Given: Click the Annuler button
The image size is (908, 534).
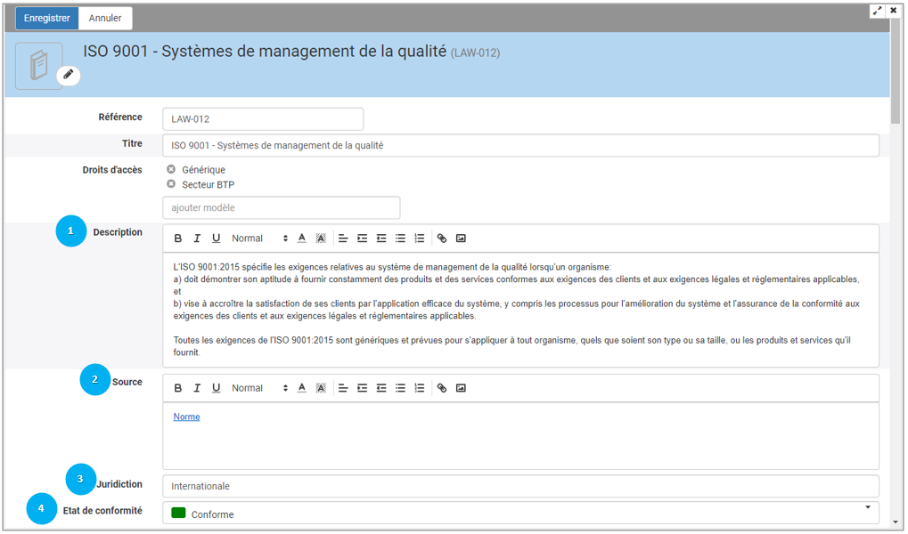Looking at the screenshot, I should tap(105, 18).
